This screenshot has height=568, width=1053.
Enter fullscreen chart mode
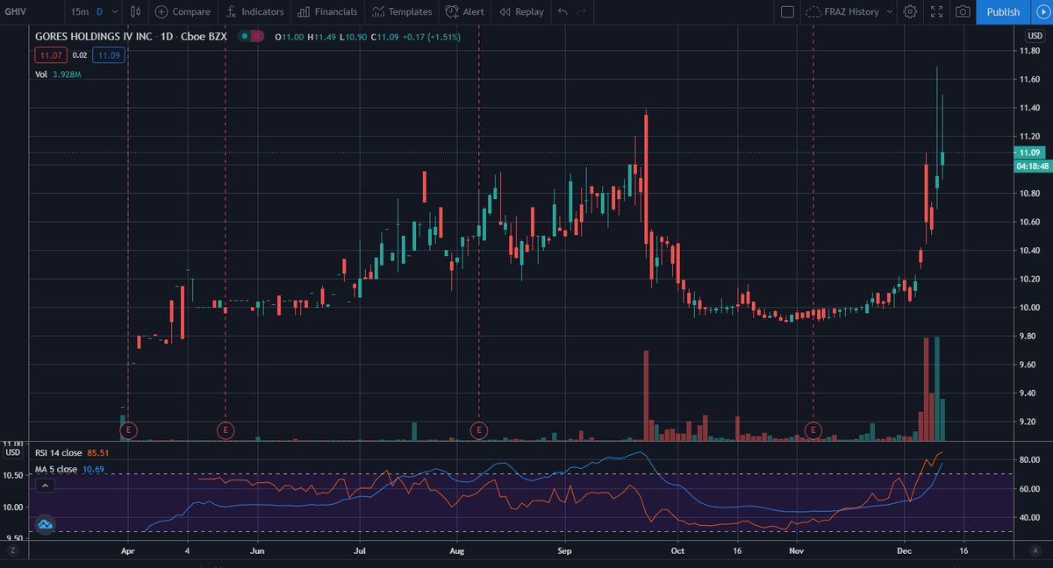pos(935,11)
